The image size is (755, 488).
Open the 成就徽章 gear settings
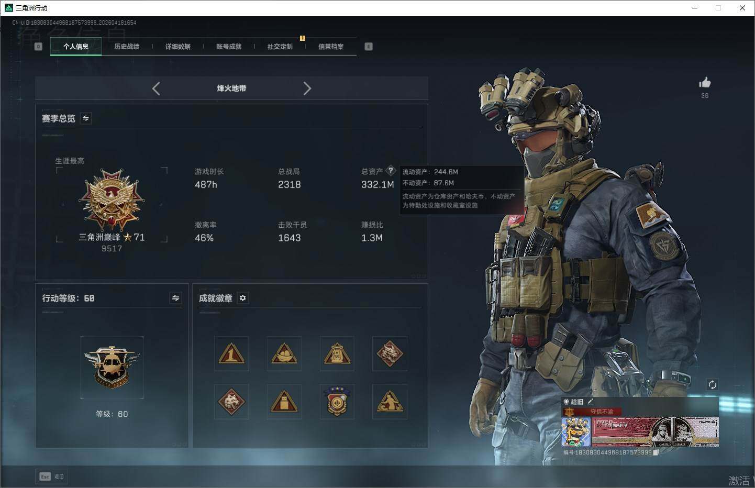(x=242, y=298)
